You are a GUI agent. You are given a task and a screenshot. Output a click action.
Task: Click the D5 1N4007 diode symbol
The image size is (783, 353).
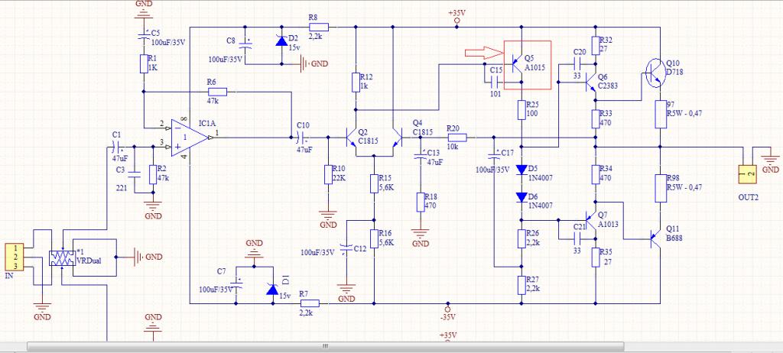click(x=521, y=170)
